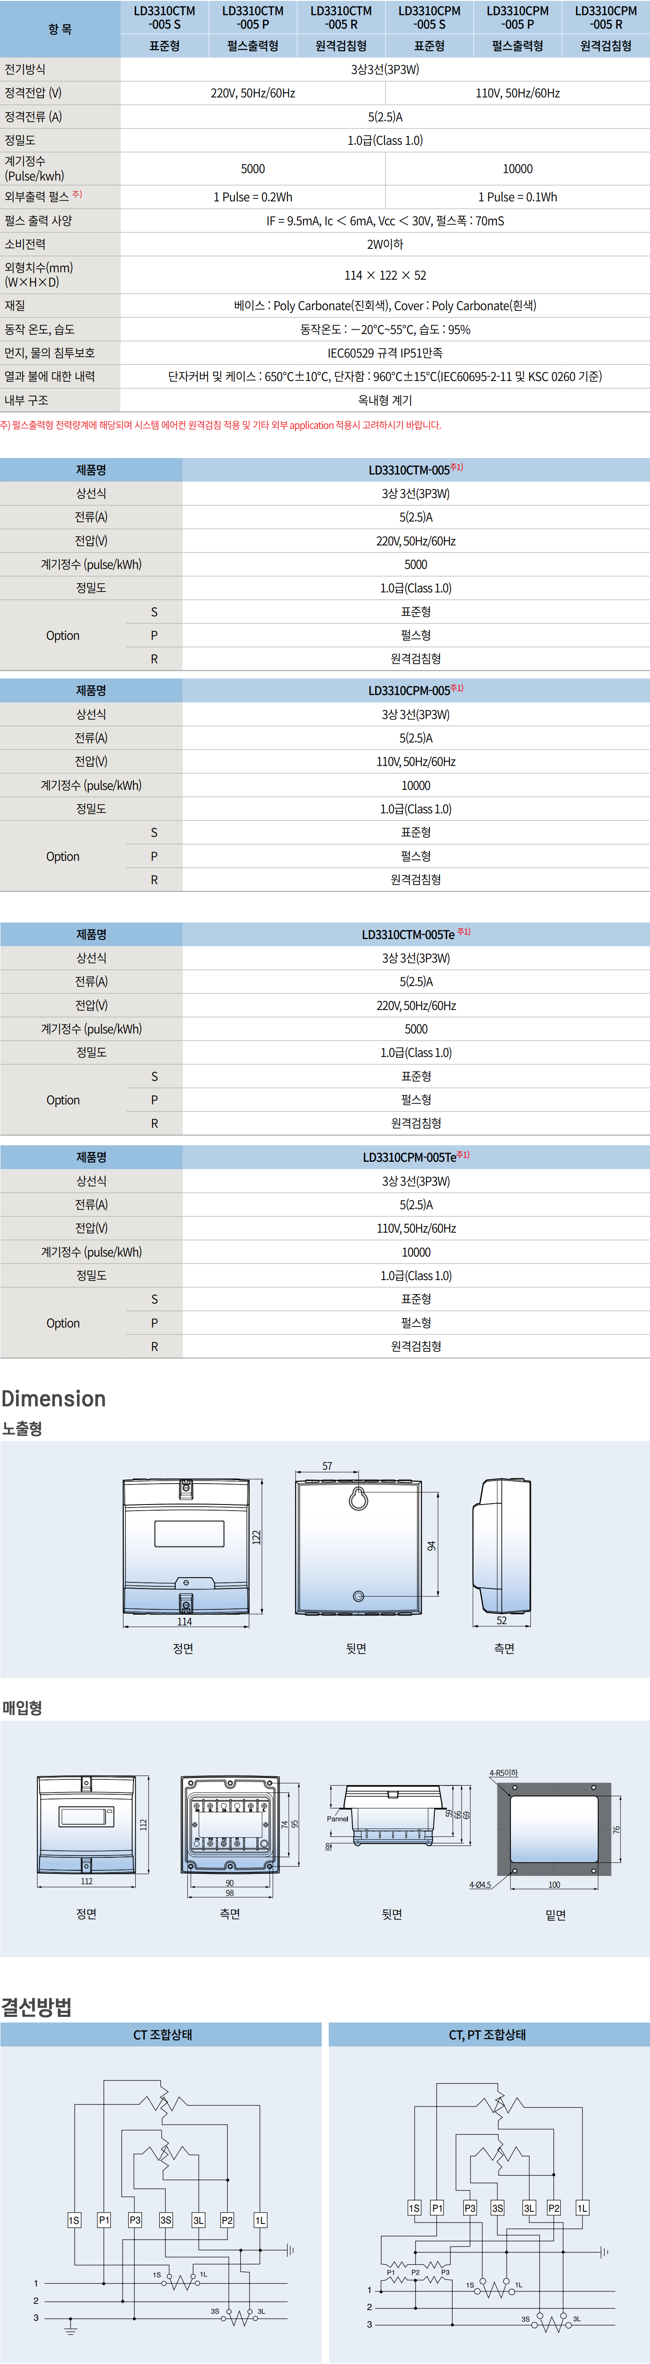This screenshot has width=650, height=2364.
Task: Open the 노출형 front view meter drawing
Action: tap(186, 1547)
